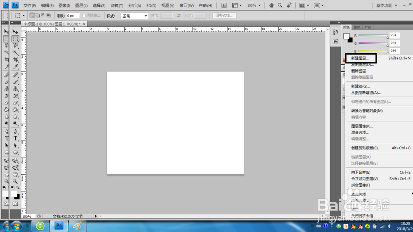The width and height of the screenshot is (413, 232).
Task: Choose Add to Selection mode icon
Action: pos(38,16)
